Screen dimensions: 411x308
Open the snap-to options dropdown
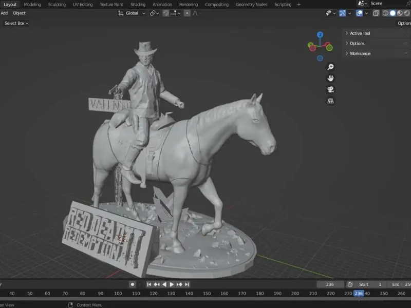175,13
